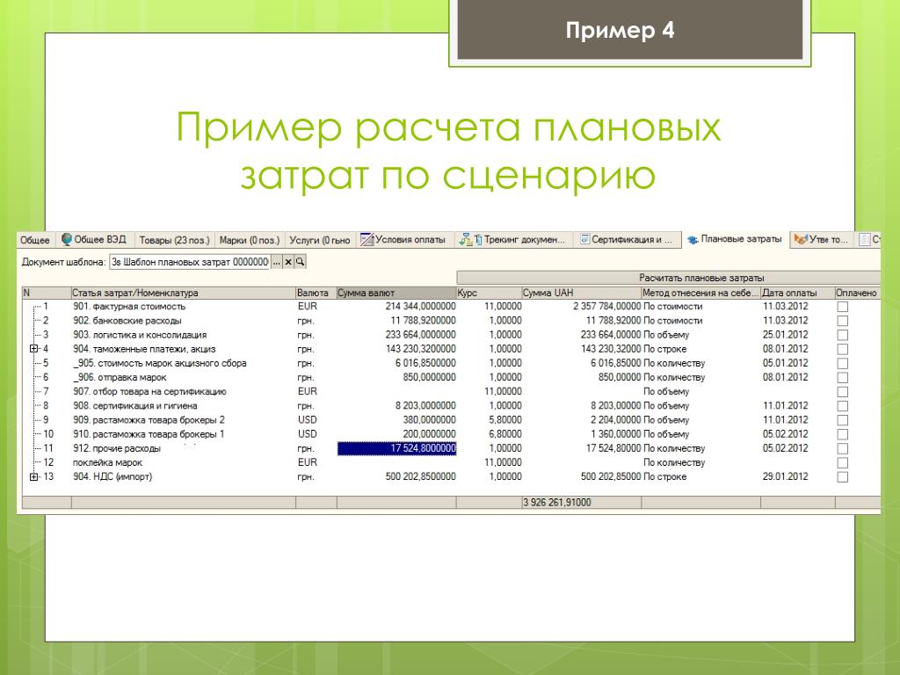Check Оплачено for поклейка марок row
This screenshot has height=675, width=900.
tap(843, 462)
